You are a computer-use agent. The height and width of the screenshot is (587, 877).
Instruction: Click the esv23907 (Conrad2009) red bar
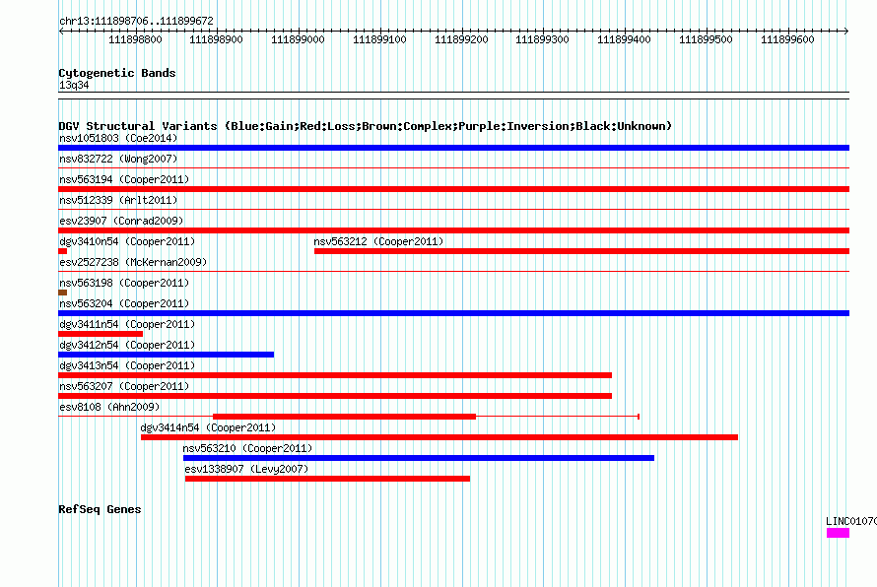point(453,230)
